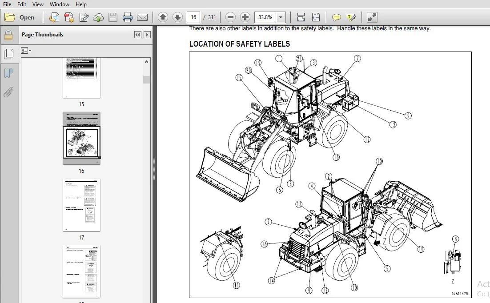Toggle read mode expand arrows icon
Viewport: 490px width, 303px height.
pos(372,17)
